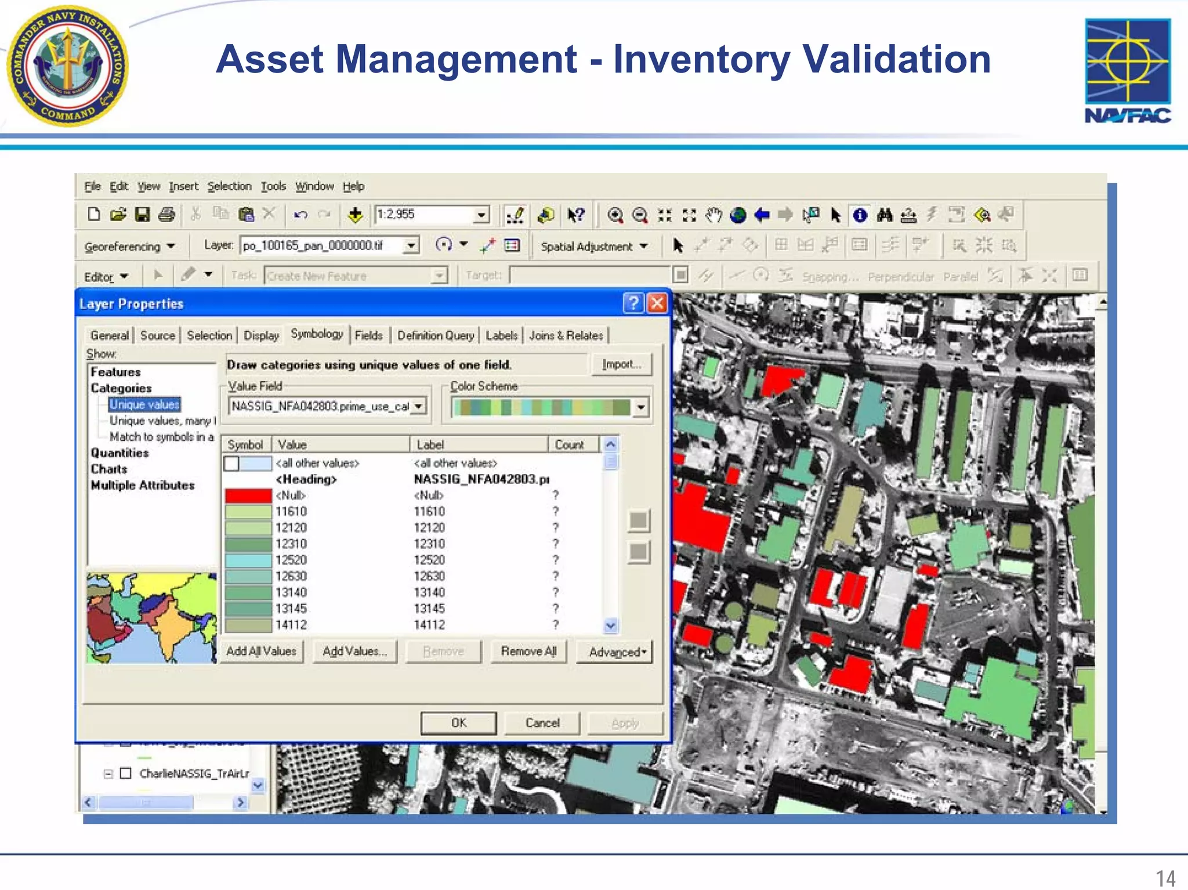Click the Value column header
This screenshot has height=890, width=1188.
341,444
